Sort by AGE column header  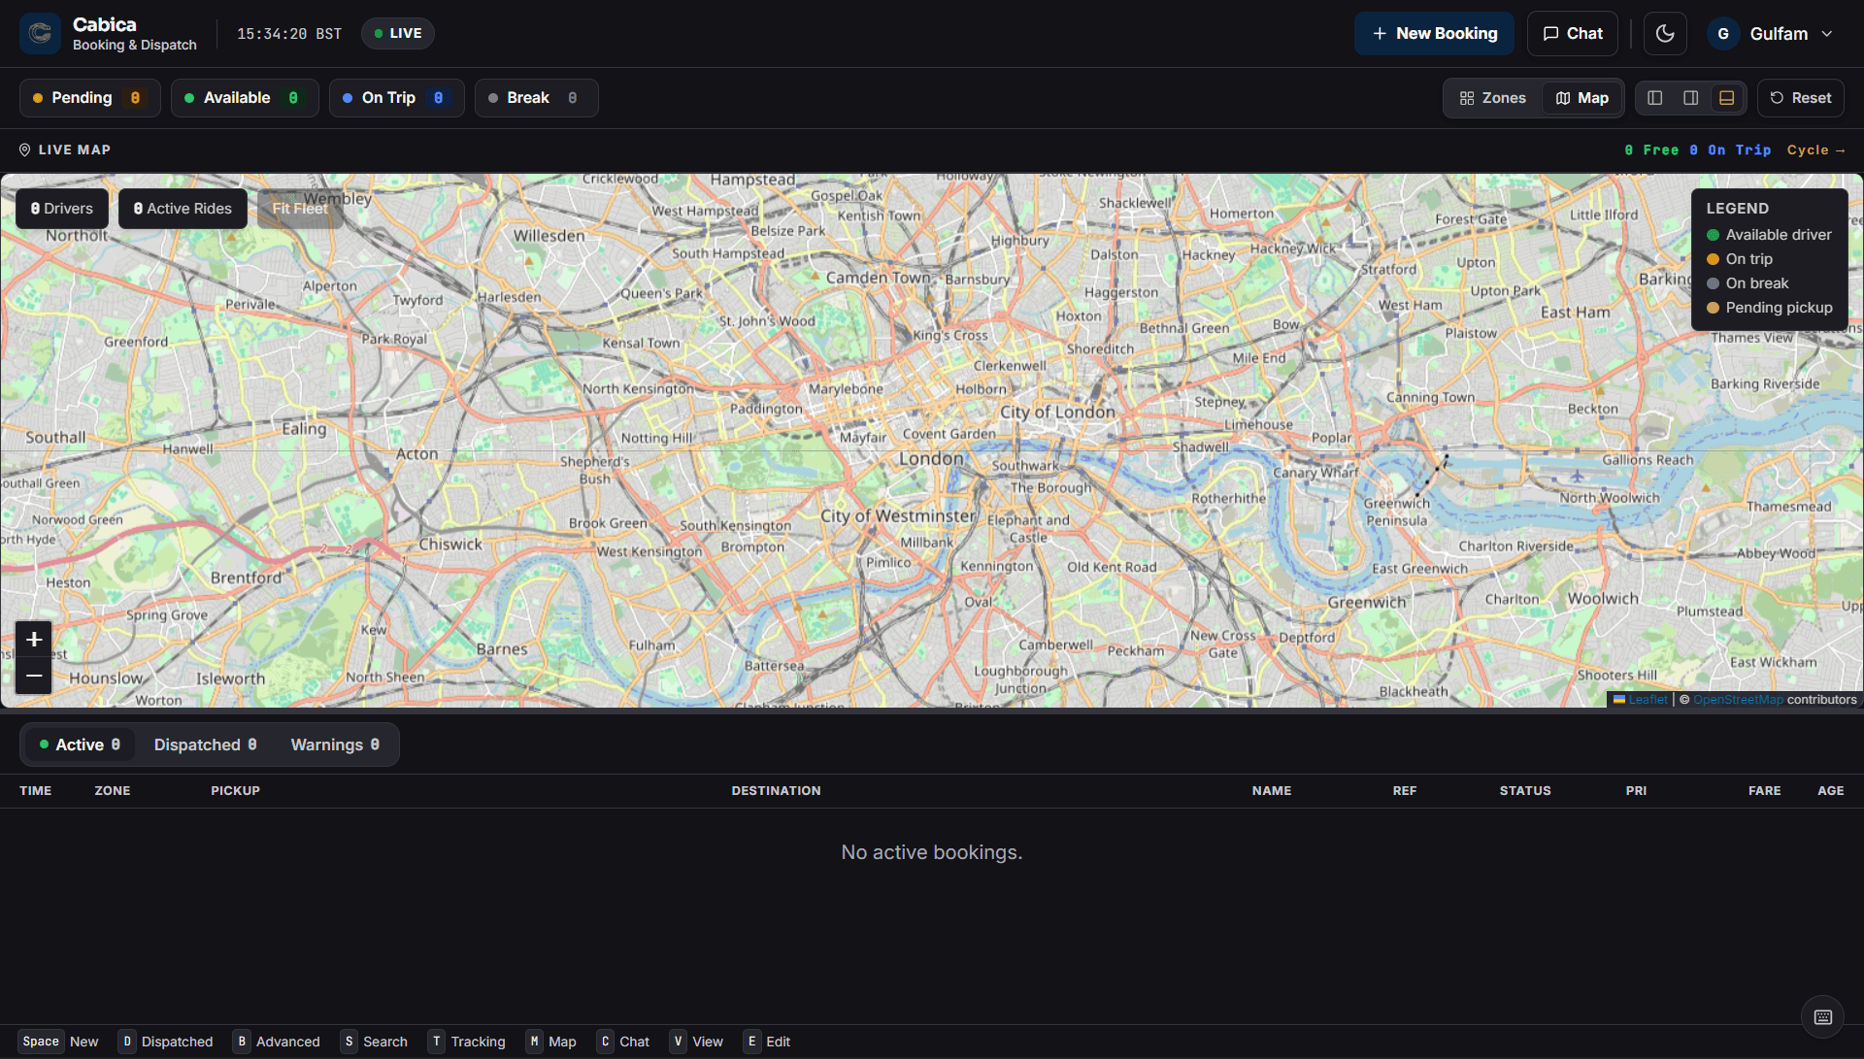(x=1830, y=791)
